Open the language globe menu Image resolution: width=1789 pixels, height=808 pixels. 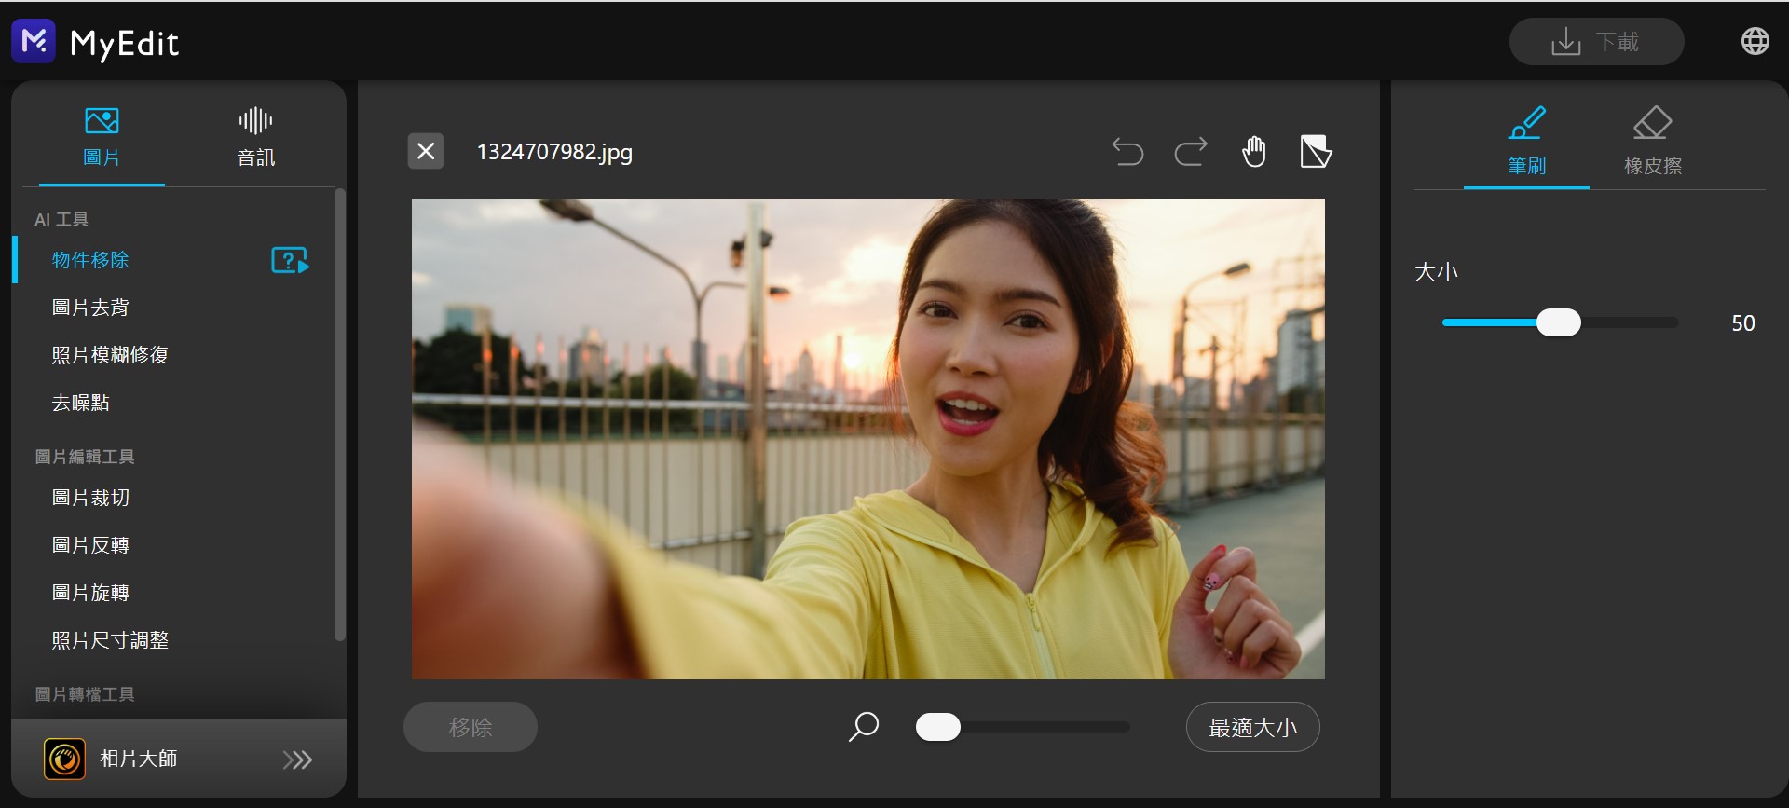pos(1755,41)
